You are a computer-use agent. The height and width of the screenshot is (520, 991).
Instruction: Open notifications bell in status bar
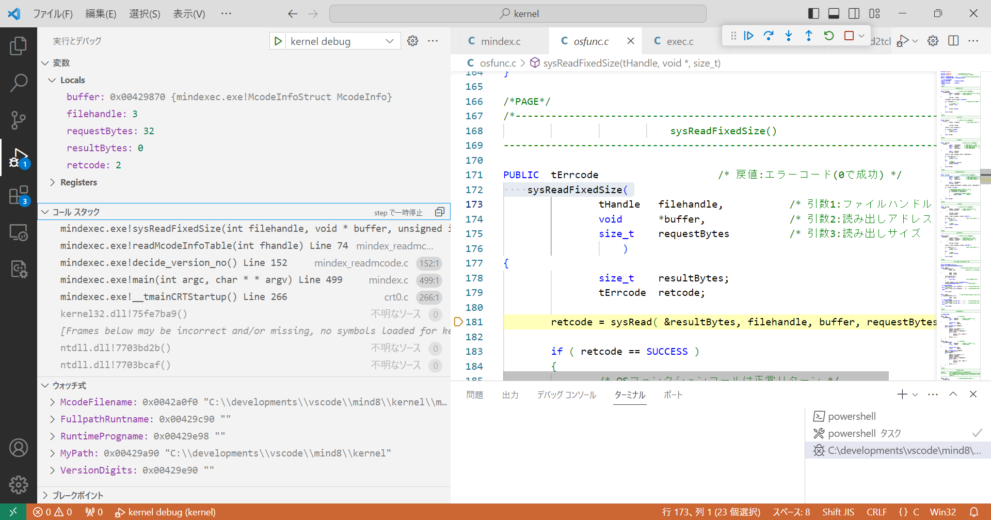(x=974, y=512)
